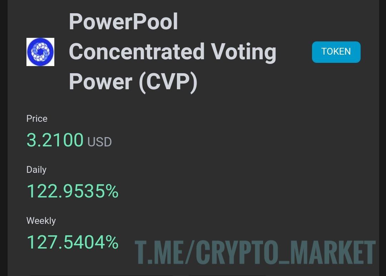Select the 122.9535% daily change value

click(73, 191)
